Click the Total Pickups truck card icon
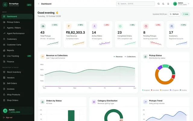This screenshot has width=193, height=121. pos(43,26)
